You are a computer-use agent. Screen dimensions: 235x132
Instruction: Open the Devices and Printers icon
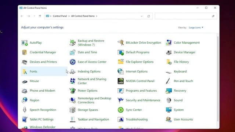coord(25,62)
